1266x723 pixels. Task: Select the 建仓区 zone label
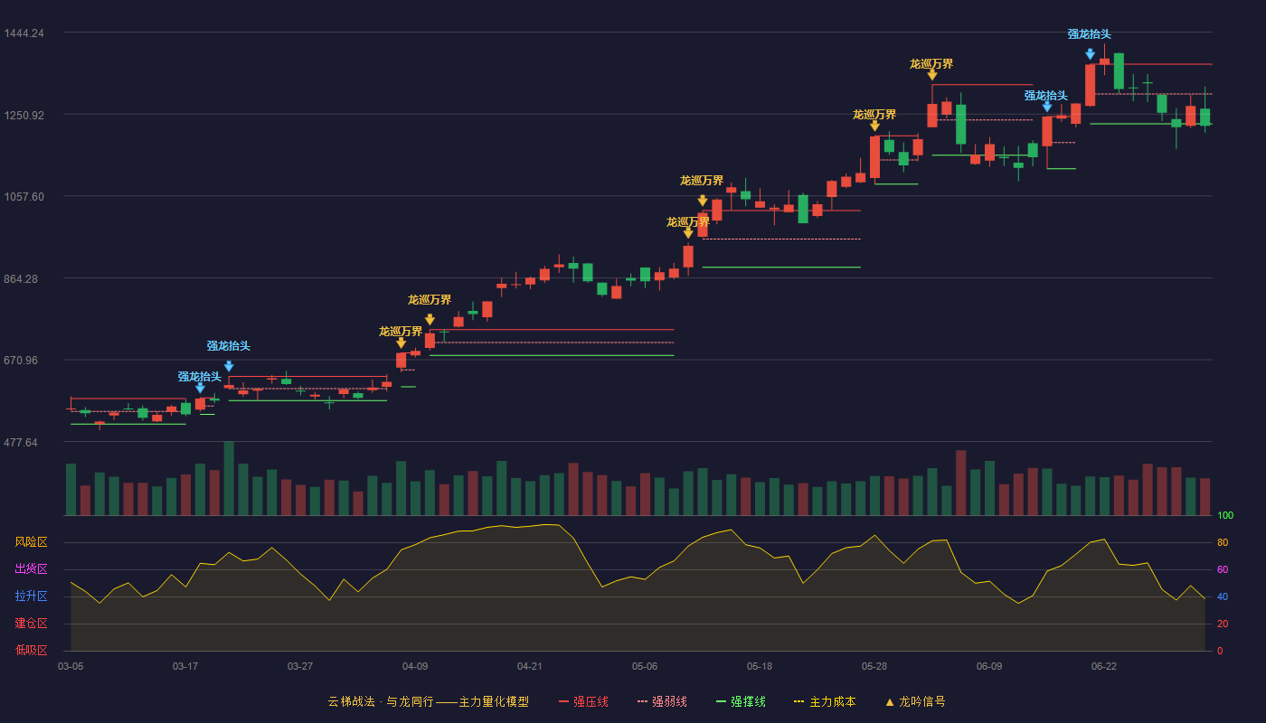(x=32, y=624)
